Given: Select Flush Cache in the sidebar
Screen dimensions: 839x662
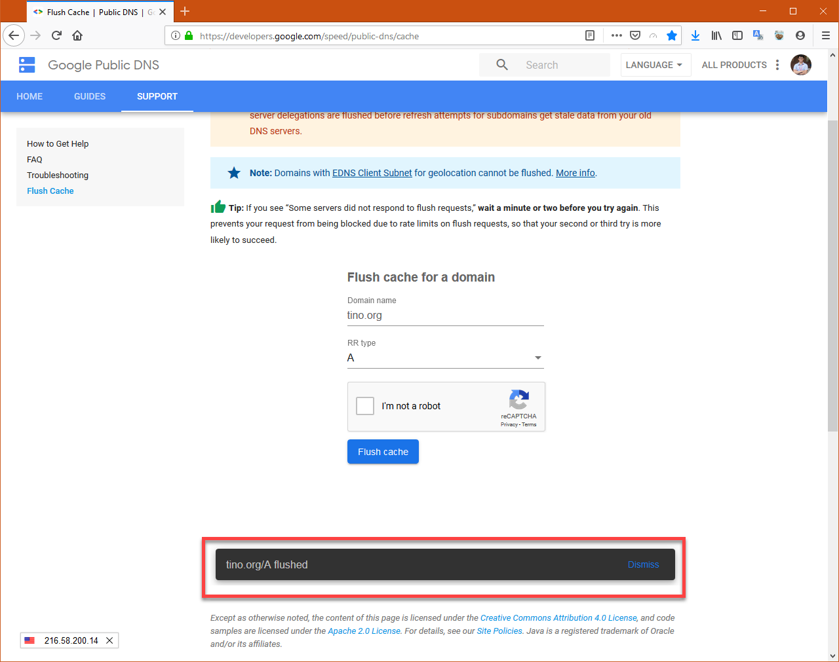Looking at the screenshot, I should pos(50,191).
